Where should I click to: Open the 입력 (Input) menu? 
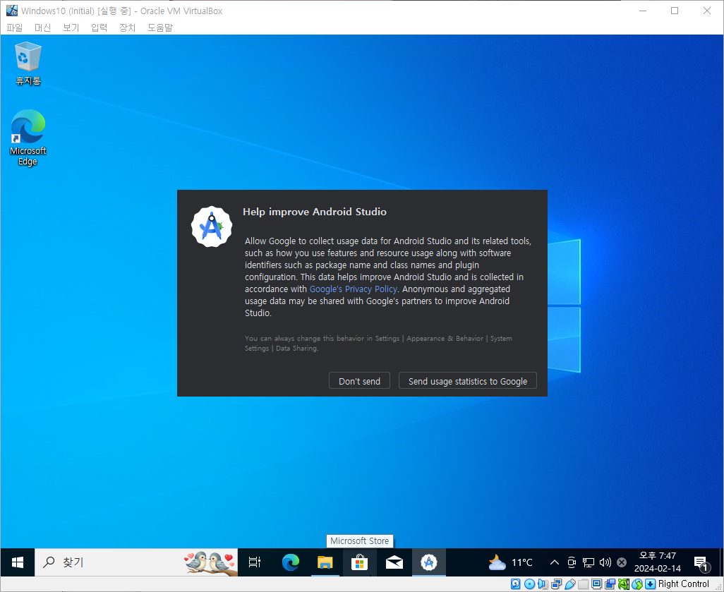pyautogui.click(x=99, y=28)
